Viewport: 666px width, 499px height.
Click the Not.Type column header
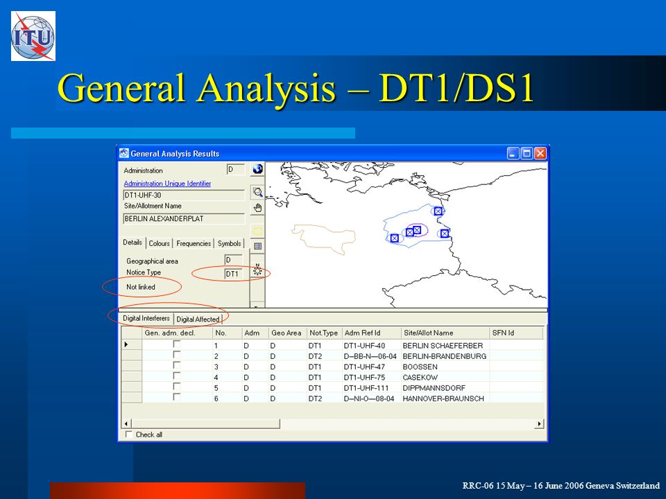(325, 333)
